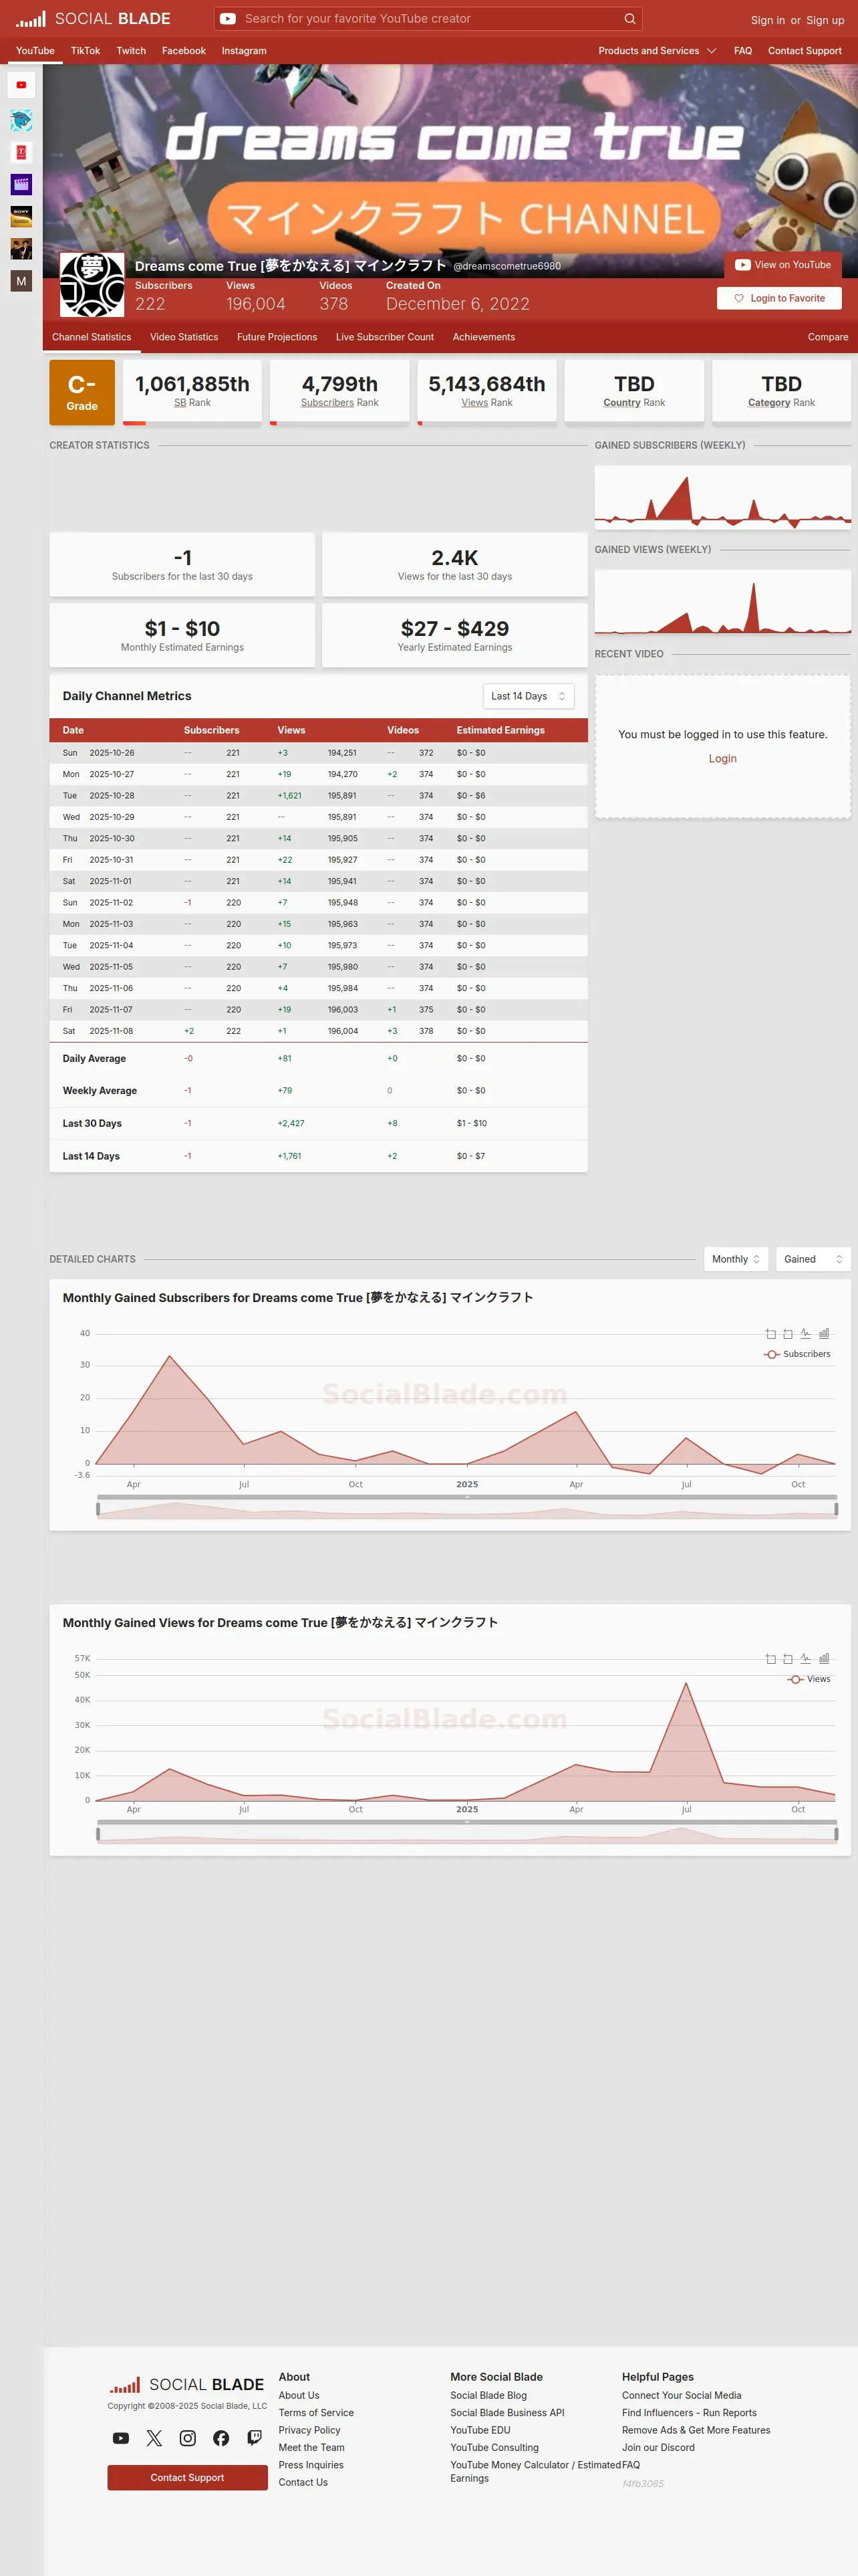Click left handle of Views chart range slider
The image size is (858, 2576).
point(98,1834)
